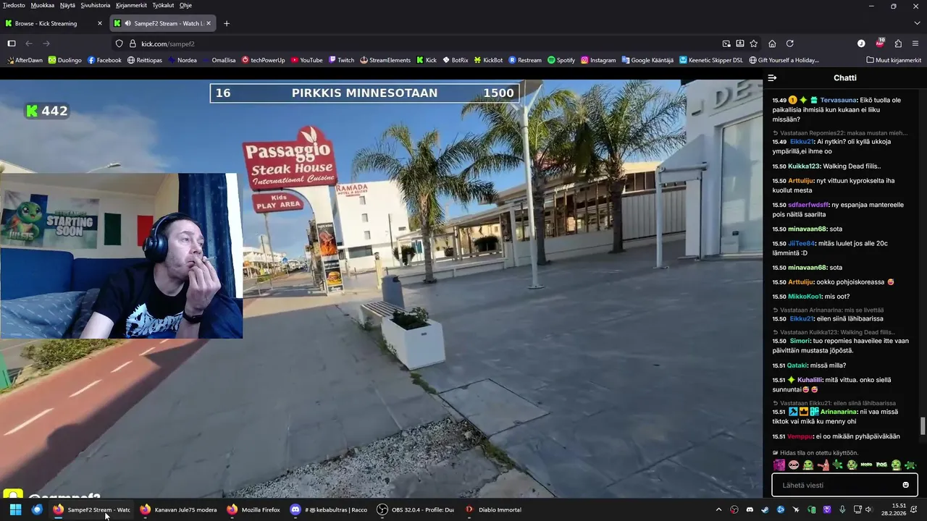This screenshot has width=927, height=521.
Task: Click the Firefox sidebar toggle icon
Action: [12, 43]
